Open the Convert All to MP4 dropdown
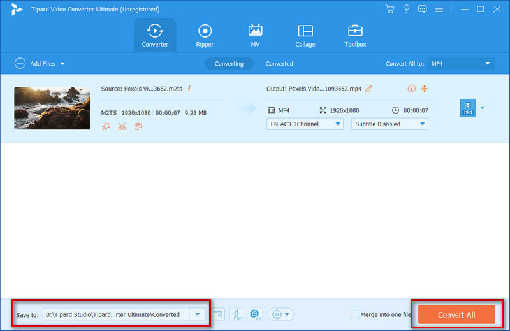This screenshot has height=331, width=510. point(461,64)
